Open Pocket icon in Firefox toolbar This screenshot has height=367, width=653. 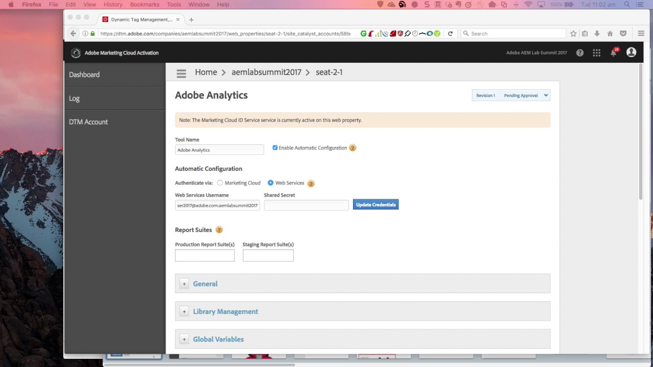point(623,34)
